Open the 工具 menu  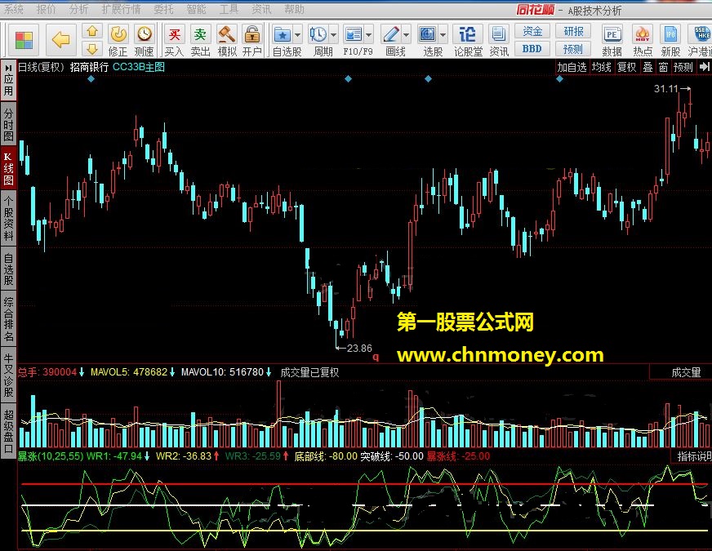229,10
